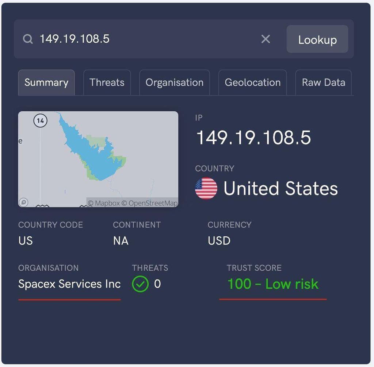Click the Mapbox logo icon on map
Viewport: 374px width, 367px height.
tap(23, 202)
